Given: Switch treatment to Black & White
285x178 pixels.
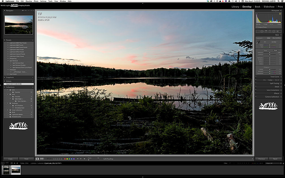Looking at the screenshot, I should click(x=277, y=38).
